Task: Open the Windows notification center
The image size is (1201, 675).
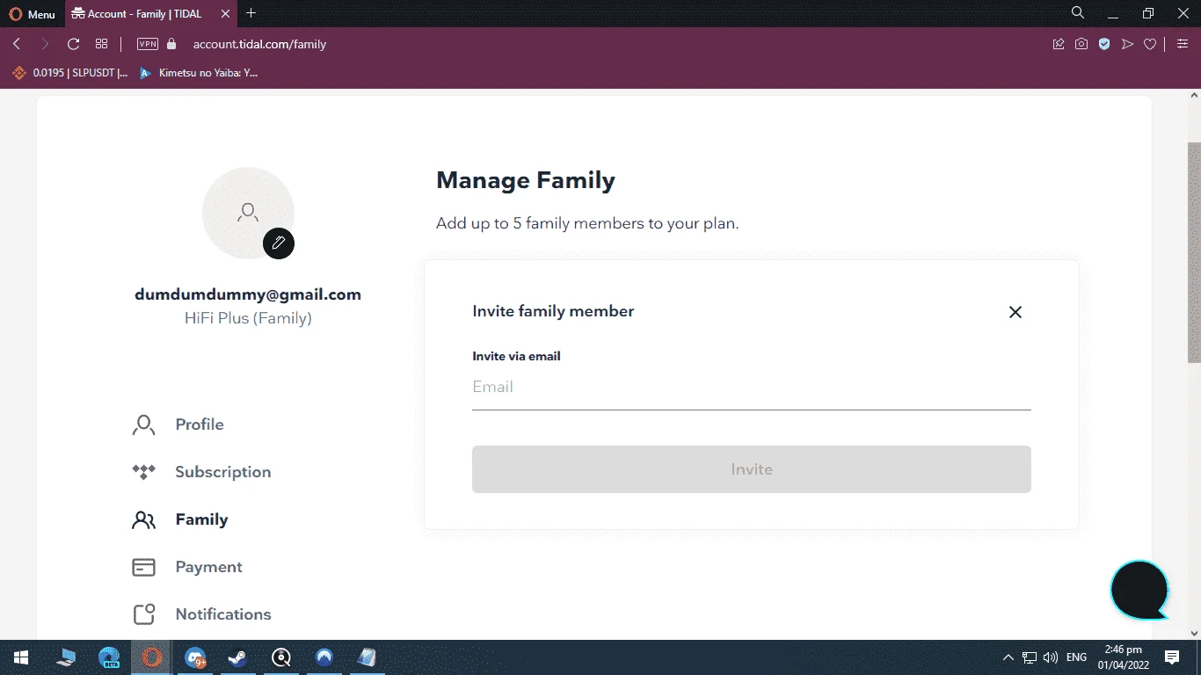Action: (x=1171, y=657)
